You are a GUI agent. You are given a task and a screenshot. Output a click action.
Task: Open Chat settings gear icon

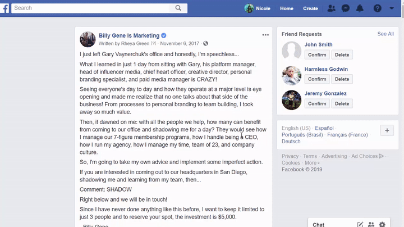[x=382, y=225]
